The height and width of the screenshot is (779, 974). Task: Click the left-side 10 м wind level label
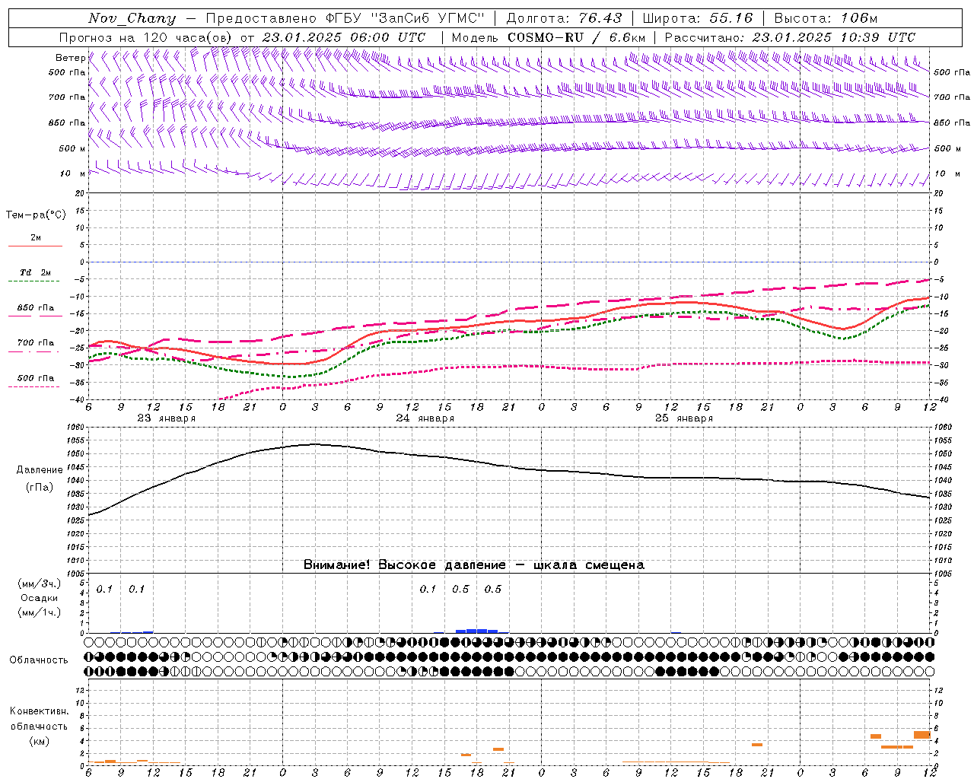pos(72,174)
